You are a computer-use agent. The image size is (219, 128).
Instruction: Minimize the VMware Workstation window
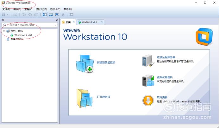[x=196, y=3]
